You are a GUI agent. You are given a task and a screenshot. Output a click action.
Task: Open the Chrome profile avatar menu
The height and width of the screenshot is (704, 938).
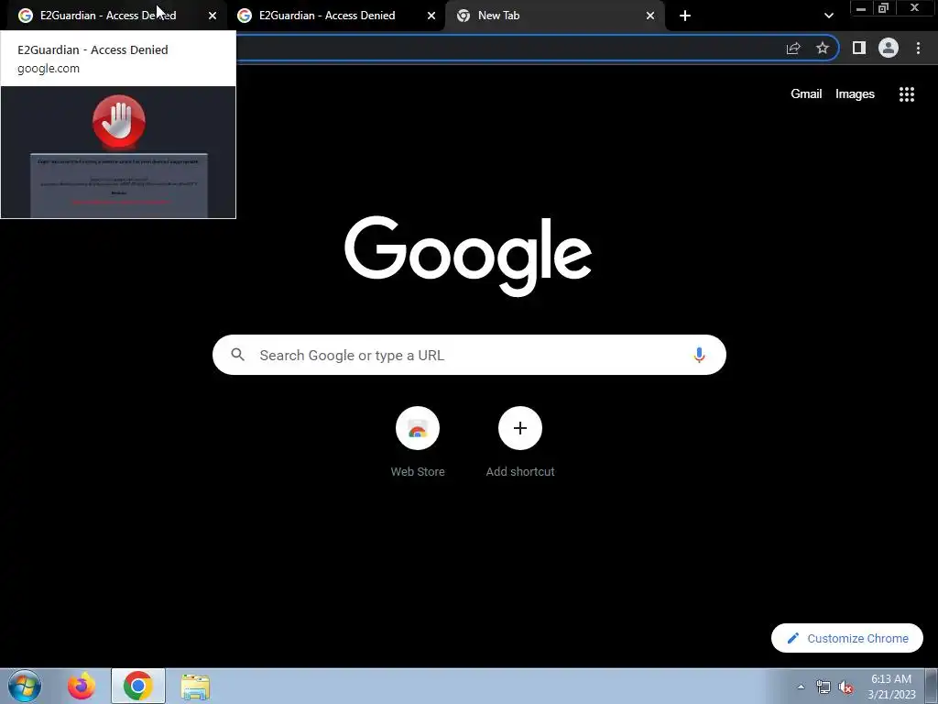click(889, 48)
